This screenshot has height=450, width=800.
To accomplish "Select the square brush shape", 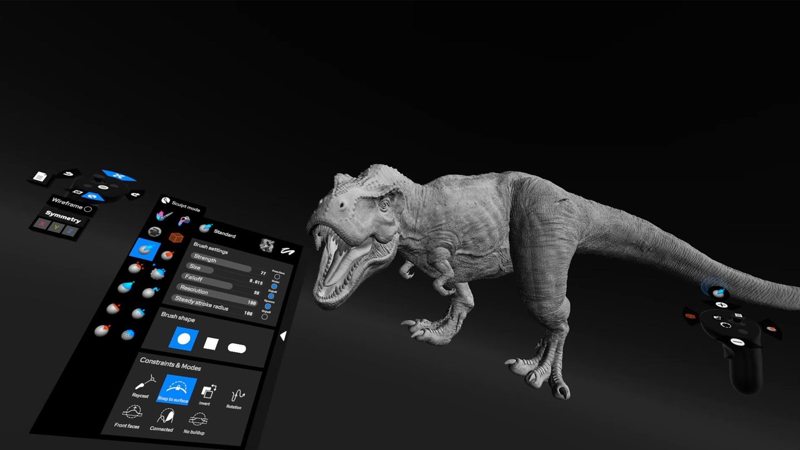I will [211, 344].
